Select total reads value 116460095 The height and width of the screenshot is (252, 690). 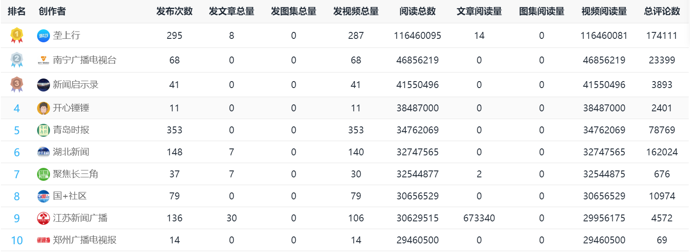[x=418, y=35]
